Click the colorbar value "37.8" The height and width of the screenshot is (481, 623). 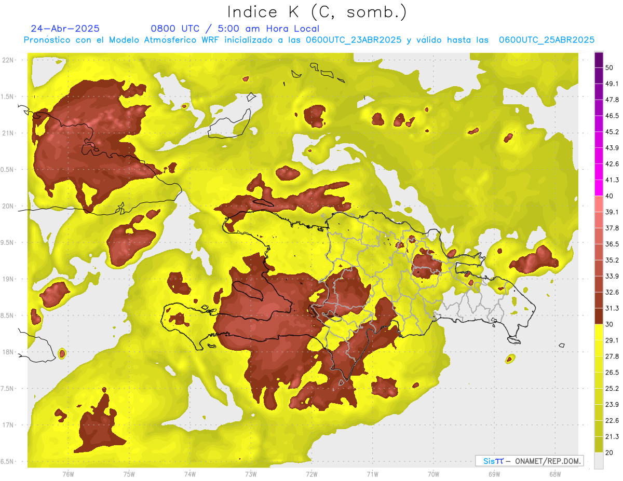tap(612, 228)
